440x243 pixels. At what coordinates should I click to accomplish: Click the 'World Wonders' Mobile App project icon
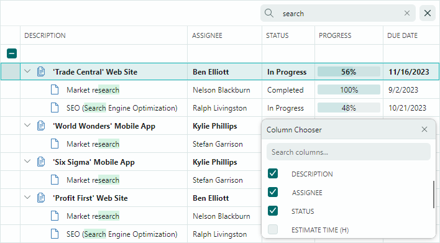coord(41,126)
